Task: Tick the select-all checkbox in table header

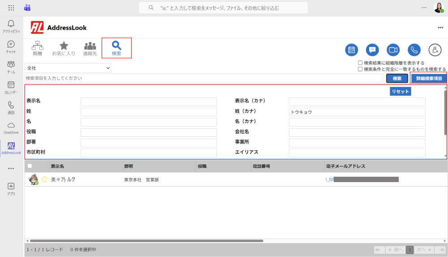Action: coord(30,166)
